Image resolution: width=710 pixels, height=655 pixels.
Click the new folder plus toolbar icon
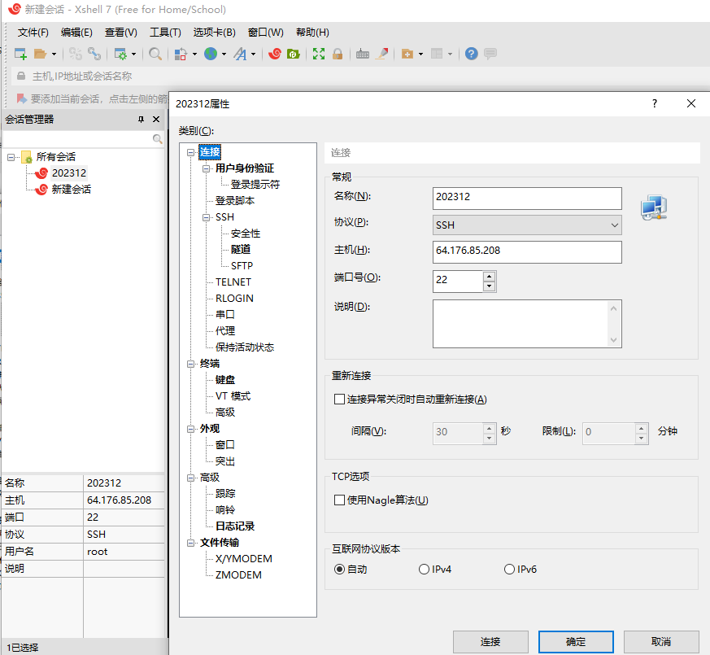pyautogui.click(x=407, y=54)
